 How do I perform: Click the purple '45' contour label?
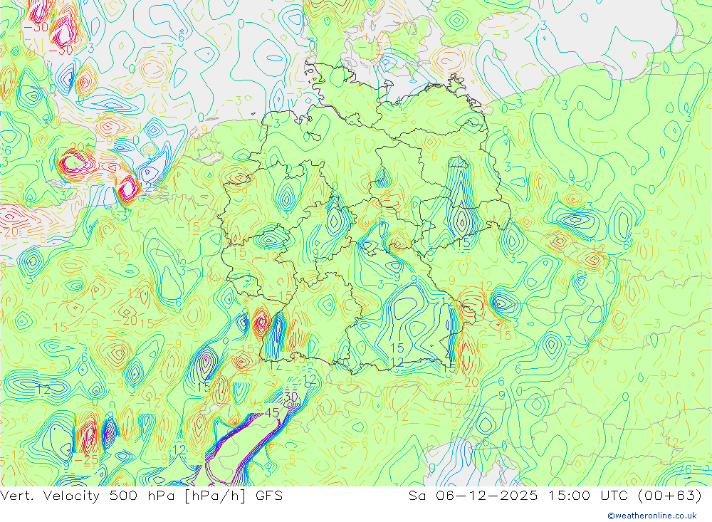pyautogui.click(x=271, y=413)
